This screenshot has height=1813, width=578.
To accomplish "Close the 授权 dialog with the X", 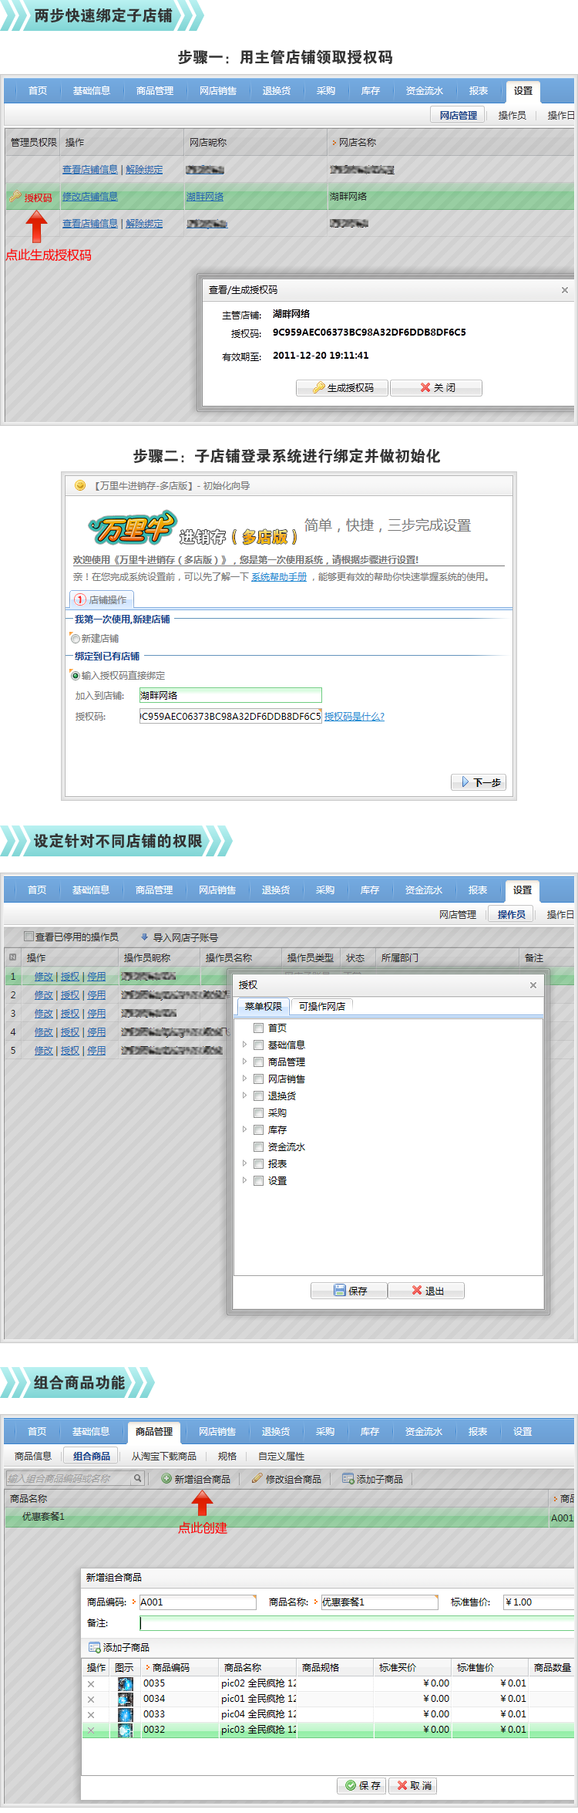I will pos(533,985).
